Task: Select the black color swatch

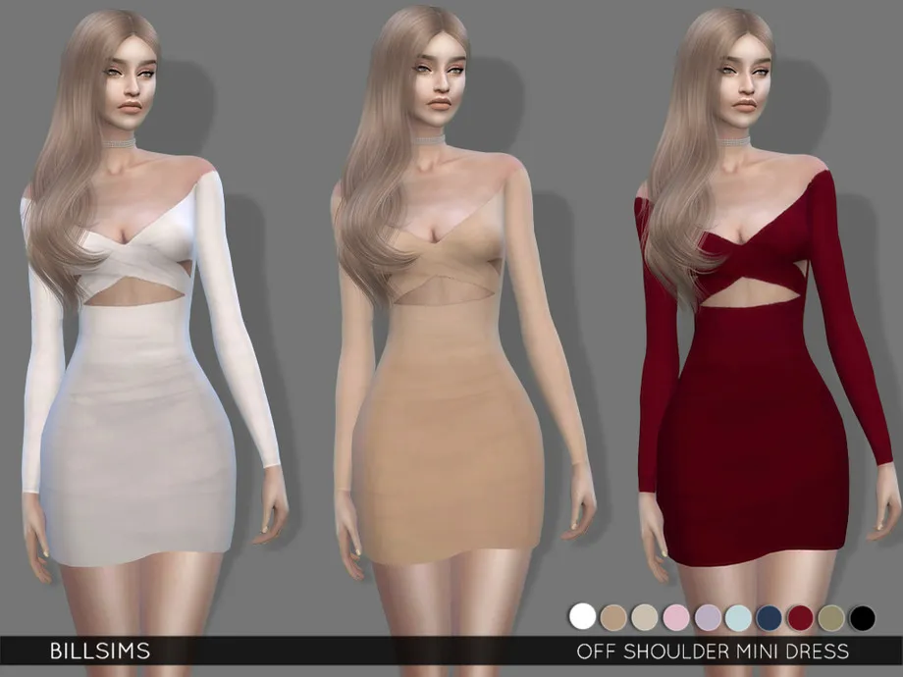Action: pyautogui.click(x=863, y=616)
